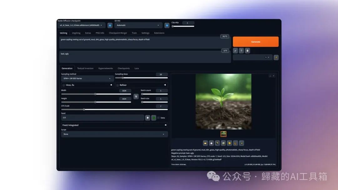Expand the Hires. fix section arrow

tap(111, 85)
